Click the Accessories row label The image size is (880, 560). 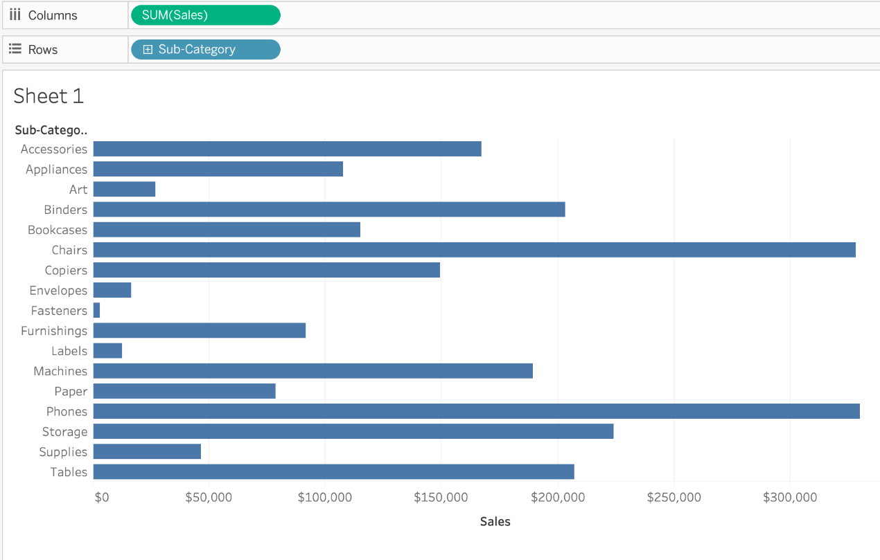tap(54, 150)
